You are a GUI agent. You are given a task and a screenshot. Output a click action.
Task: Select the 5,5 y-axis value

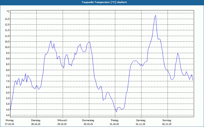click(x=8, y=98)
